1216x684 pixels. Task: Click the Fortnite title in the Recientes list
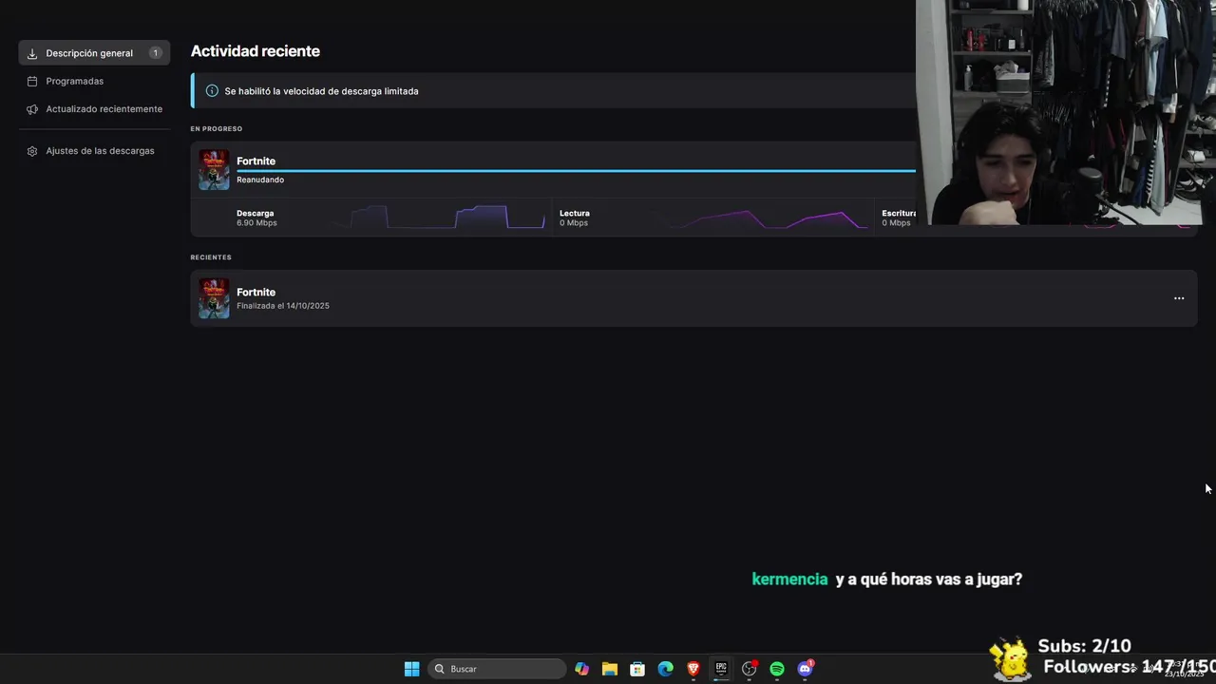pyautogui.click(x=256, y=293)
